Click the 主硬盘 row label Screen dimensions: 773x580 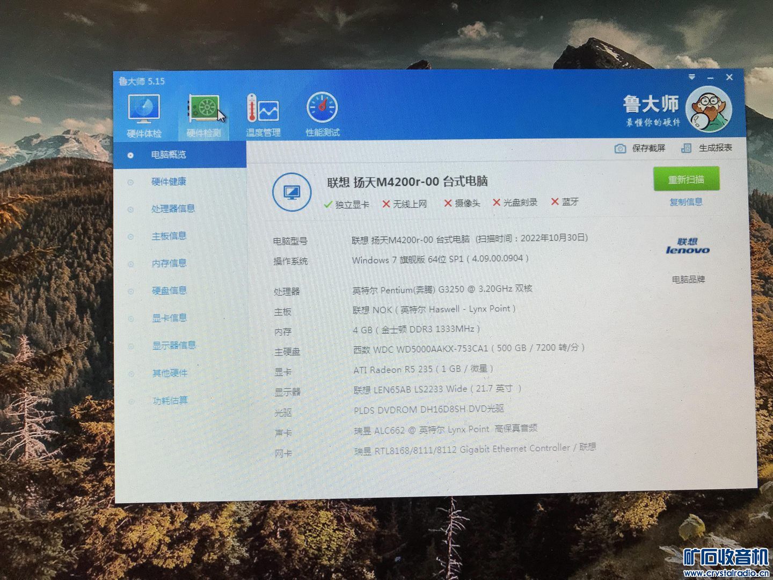click(287, 352)
